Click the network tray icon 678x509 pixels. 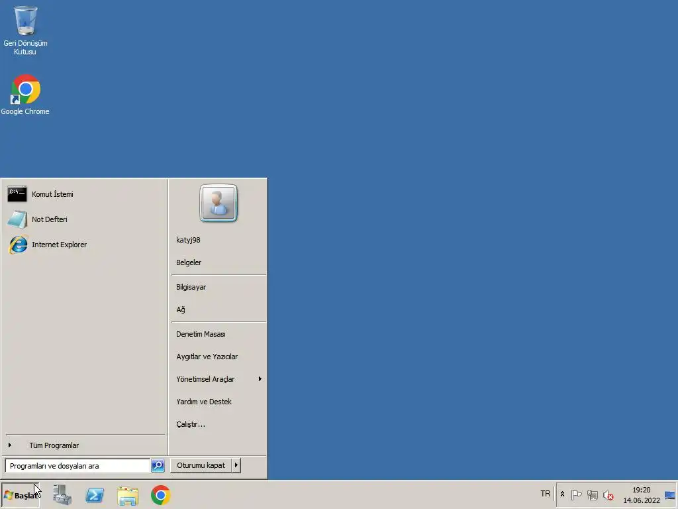point(593,494)
